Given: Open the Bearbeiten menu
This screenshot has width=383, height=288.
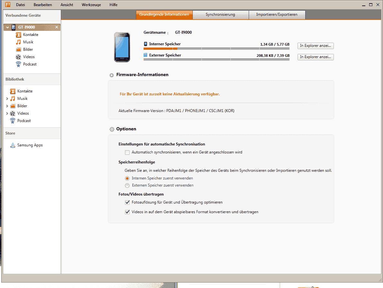Looking at the screenshot, I should 43,4.
